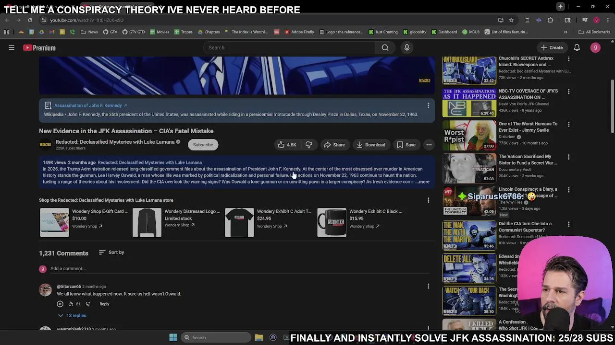The width and height of the screenshot is (615, 345).
Task: Open the Tropes bookmark
Action: (184, 32)
